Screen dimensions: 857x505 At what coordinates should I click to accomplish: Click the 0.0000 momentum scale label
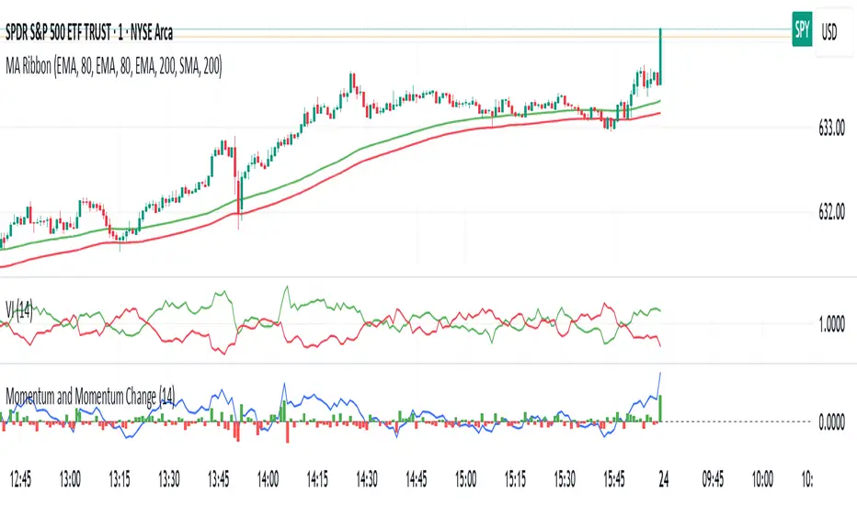pyautogui.click(x=831, y=421)
